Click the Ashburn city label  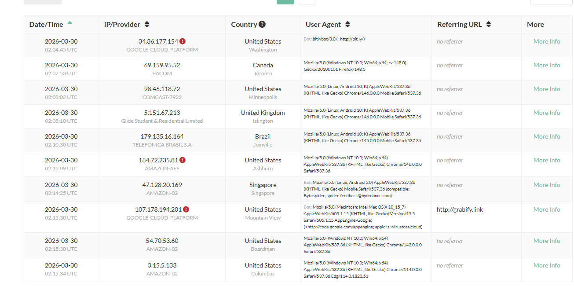(263, 169)
